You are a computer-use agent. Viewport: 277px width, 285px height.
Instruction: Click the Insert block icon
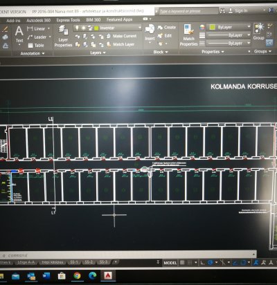(150, 33)
